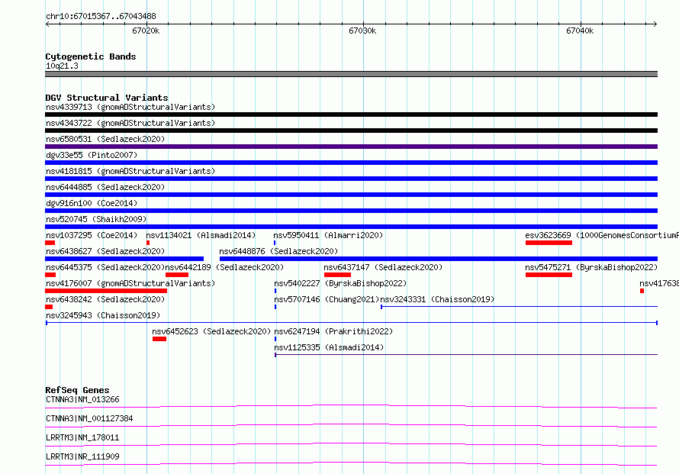Select the nsv6444885 Sedlazeck2020 label
679x474 pixels.
(105, 187)
